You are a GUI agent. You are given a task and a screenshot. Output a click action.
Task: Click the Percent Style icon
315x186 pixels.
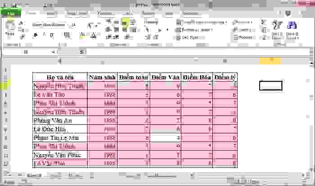click(159, 30)
